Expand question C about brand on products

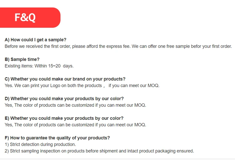click(65, 79)
